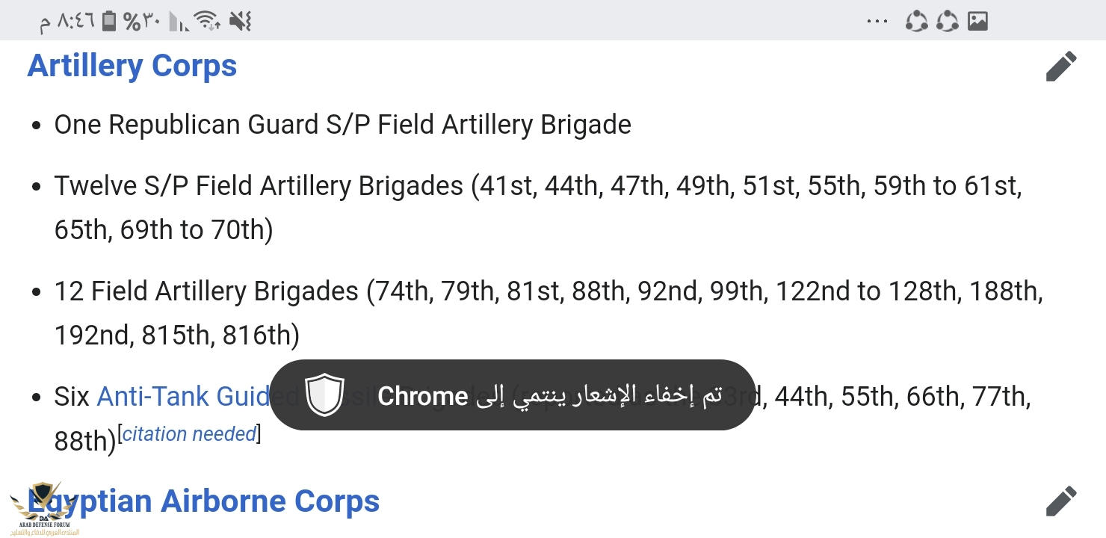Tap the cellular signal strength icon
Viewport: 1106px width, 538px height.
point(178,22)
